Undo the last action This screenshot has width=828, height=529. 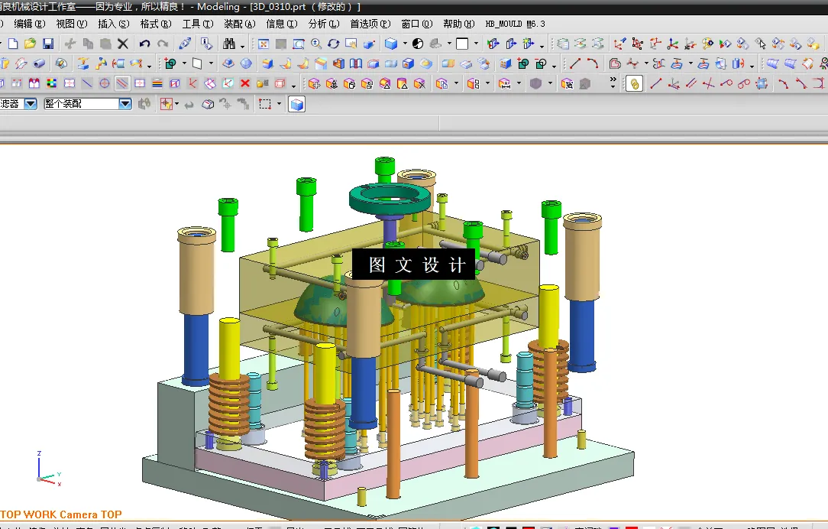(144, 44)
